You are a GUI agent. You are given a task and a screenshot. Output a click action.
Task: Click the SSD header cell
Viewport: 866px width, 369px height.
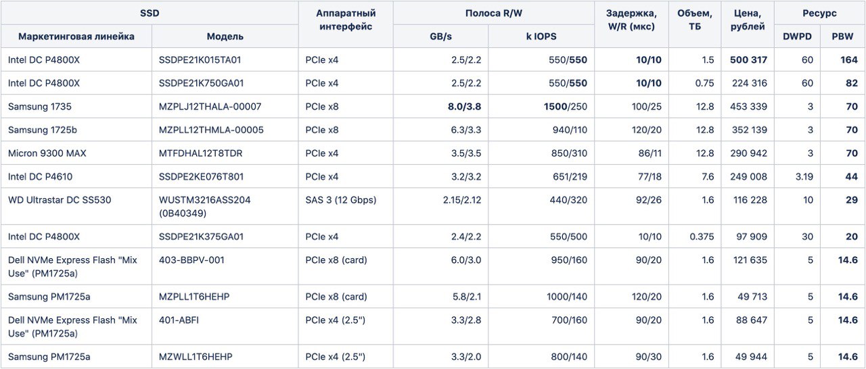pos(150,13)
